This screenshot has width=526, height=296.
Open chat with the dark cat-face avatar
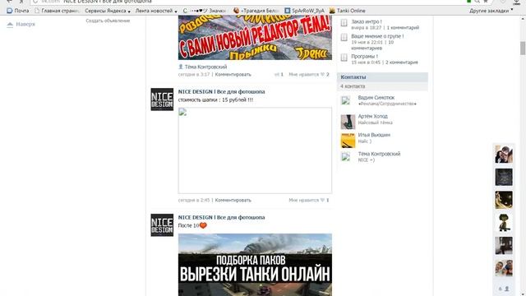pyautogui.click(x=504, y=177)
